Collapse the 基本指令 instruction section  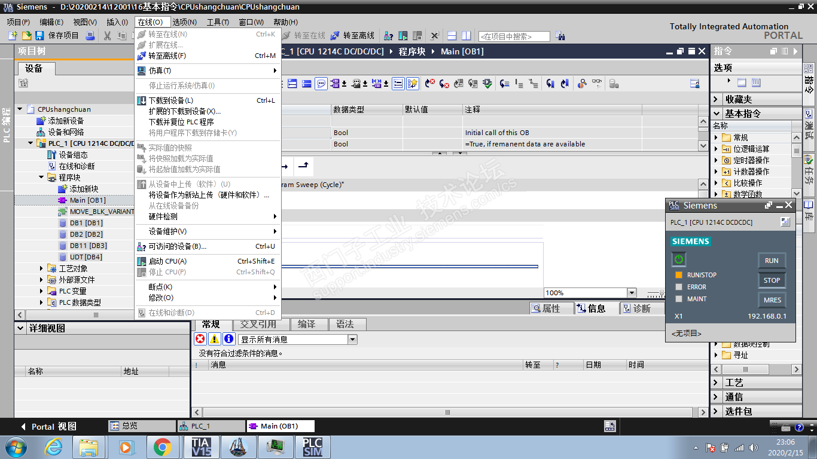pos(717,114)
